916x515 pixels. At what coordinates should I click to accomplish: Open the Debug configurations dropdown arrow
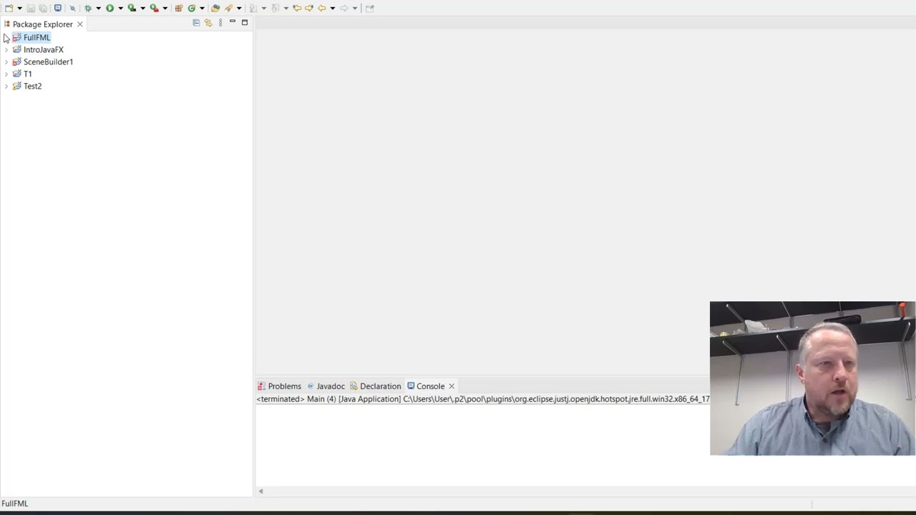98,8
